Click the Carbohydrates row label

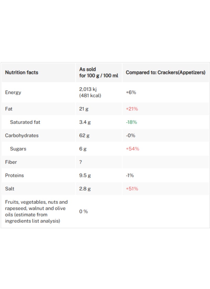(22, 136)
